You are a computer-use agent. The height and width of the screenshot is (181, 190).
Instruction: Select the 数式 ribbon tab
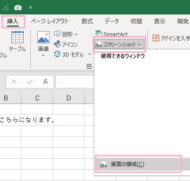87,21
